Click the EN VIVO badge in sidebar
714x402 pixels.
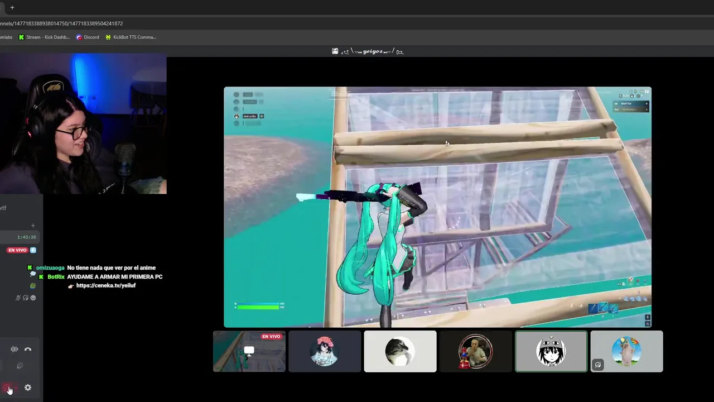[x=17, y=250]
